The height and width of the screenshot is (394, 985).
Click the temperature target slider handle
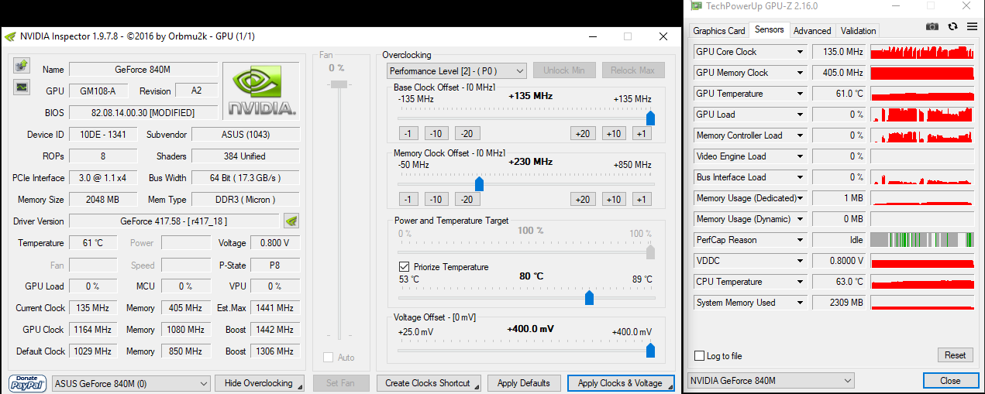(589, 298)
